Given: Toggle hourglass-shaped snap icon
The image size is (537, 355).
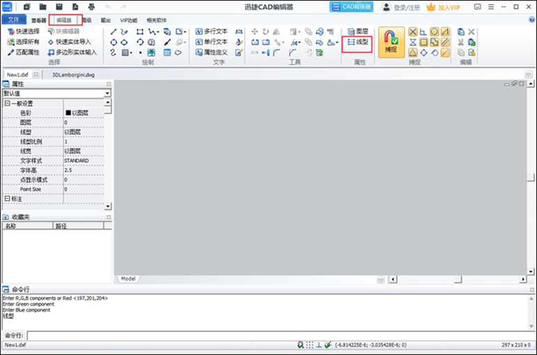Looking at the screenshot, I should click(413, 42).
